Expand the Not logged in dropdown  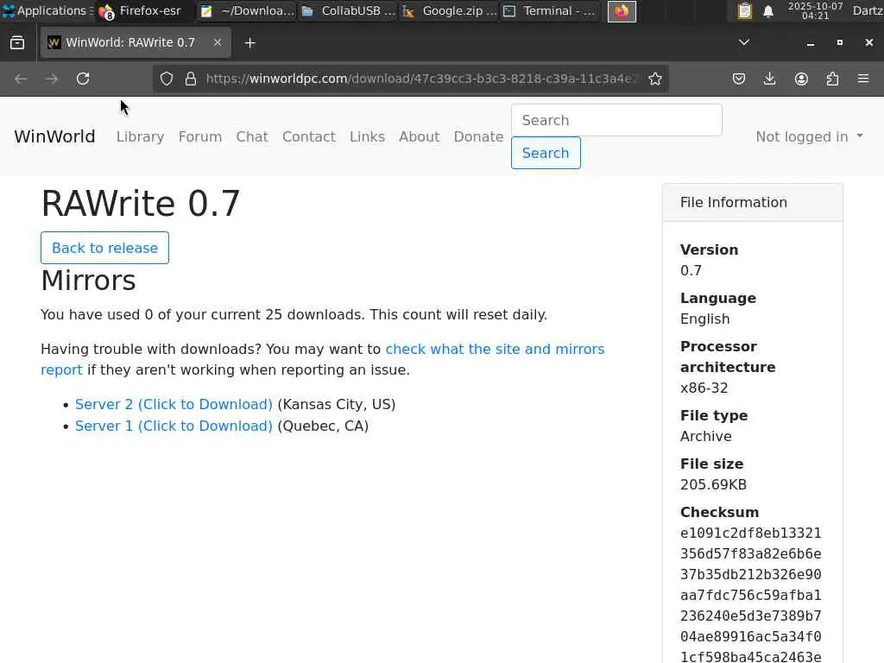coord(809,136)
